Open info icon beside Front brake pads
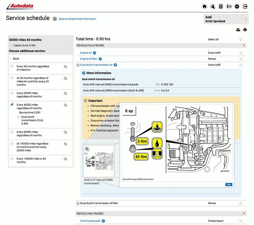 point(103,221)
